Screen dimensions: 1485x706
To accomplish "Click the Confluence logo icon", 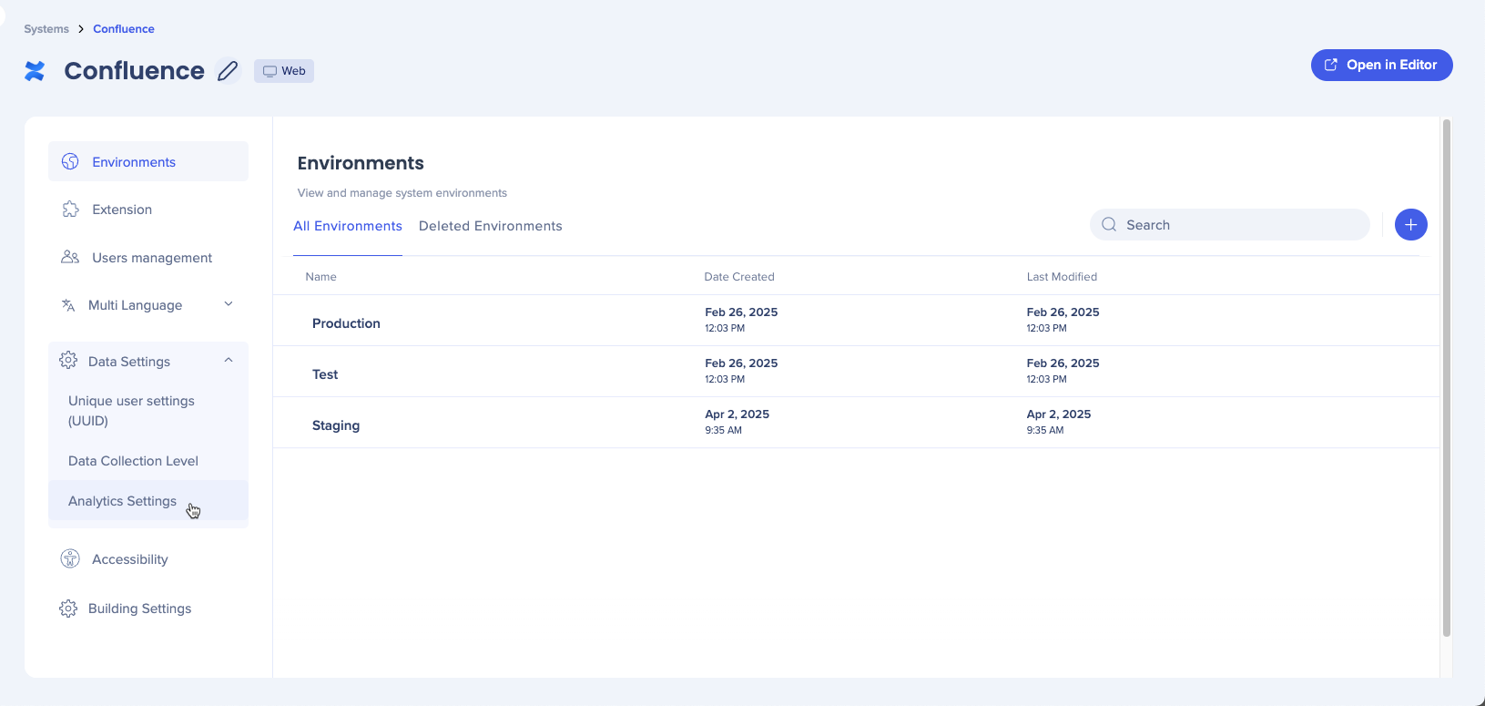I will click(x=35, y=71).
